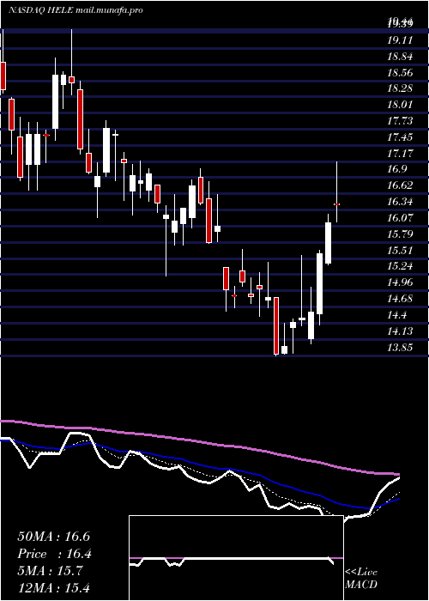
Task: Click the 16.9 price level label
Action: pos(396,169)
